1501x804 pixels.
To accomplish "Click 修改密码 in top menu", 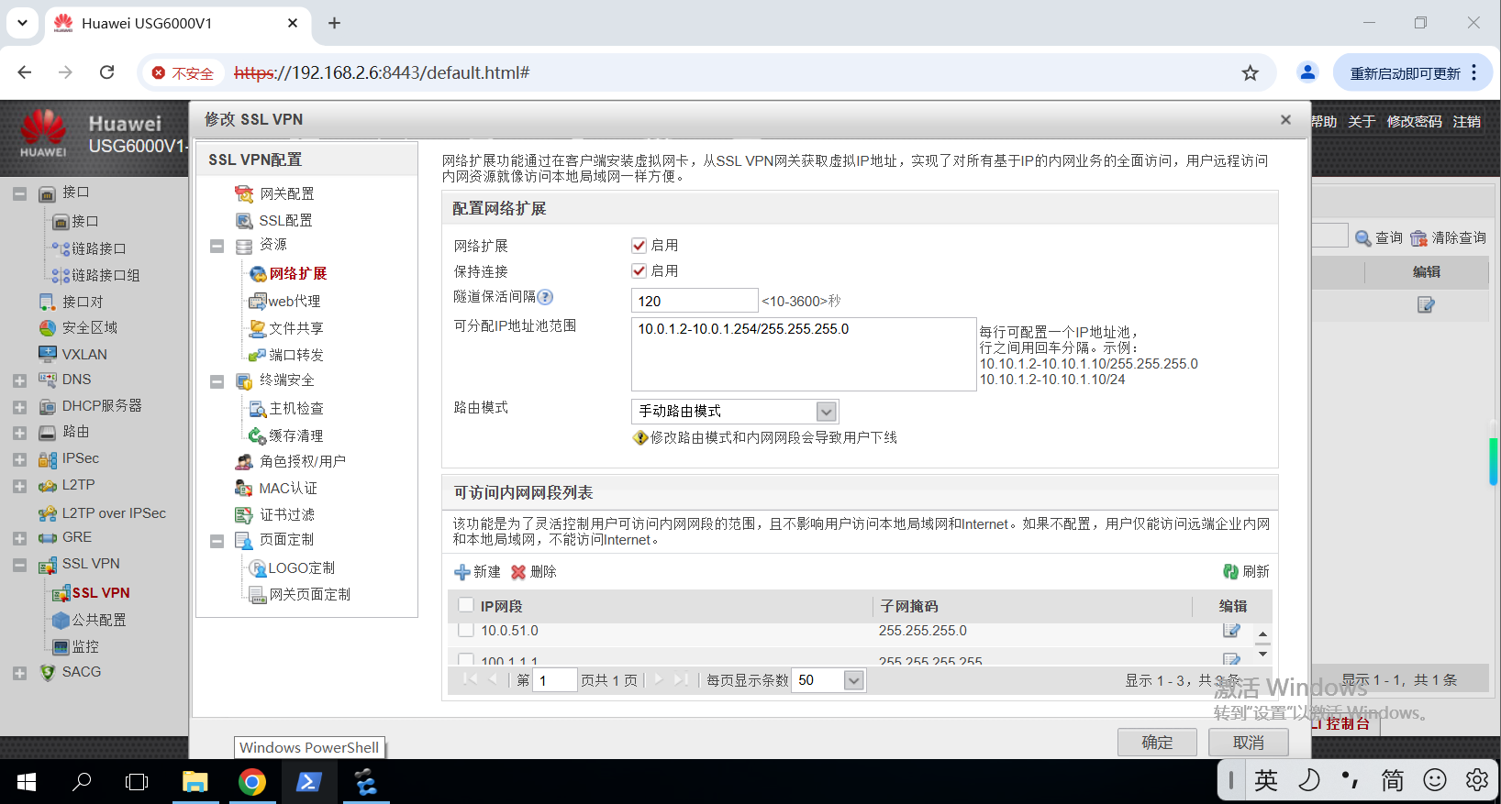I will (1414, 121).
